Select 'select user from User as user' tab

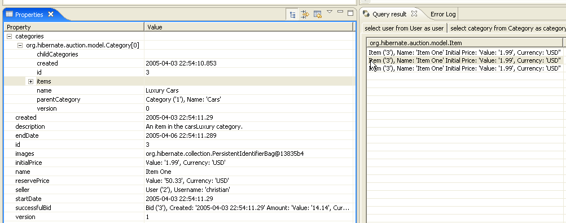click(404, 28)
